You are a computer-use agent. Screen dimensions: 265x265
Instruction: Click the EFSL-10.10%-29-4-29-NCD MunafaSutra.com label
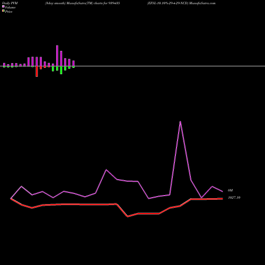(181, 3)
